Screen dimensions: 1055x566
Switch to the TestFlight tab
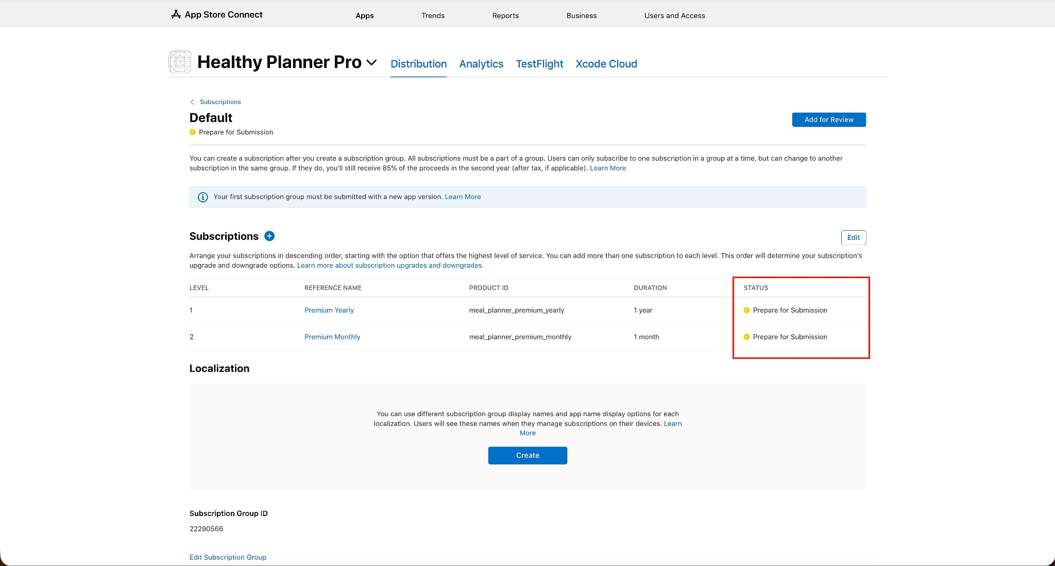[539, 64]
